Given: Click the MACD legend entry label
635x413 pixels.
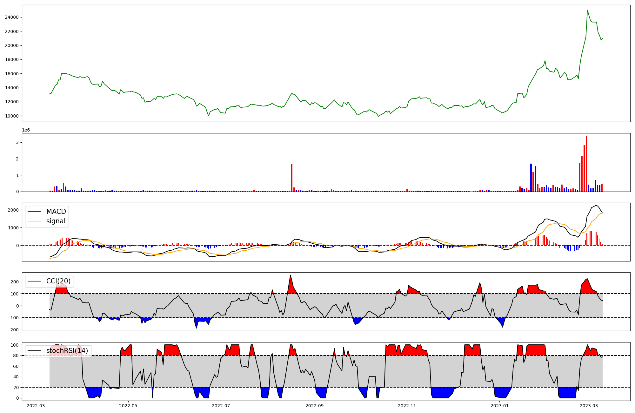Looking at the screenshot, I should 56,212.
